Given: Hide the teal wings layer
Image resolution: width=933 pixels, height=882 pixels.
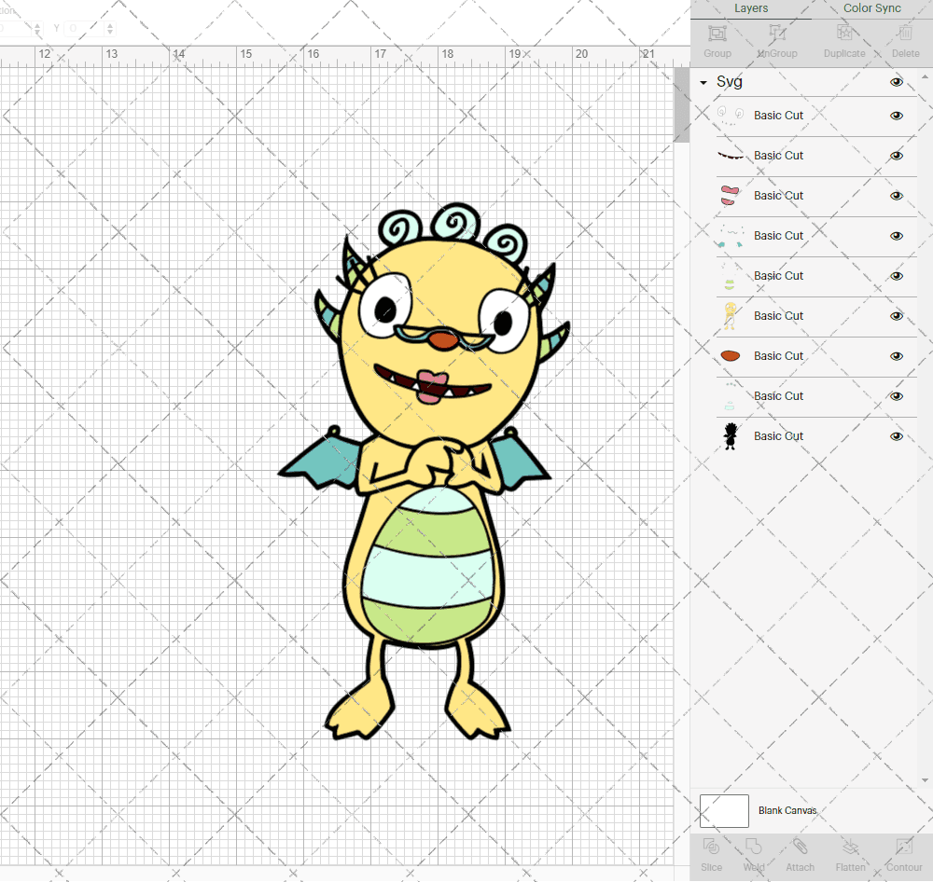Looking at the screenshot, I should pyautogui.click(x=897, y=236).
